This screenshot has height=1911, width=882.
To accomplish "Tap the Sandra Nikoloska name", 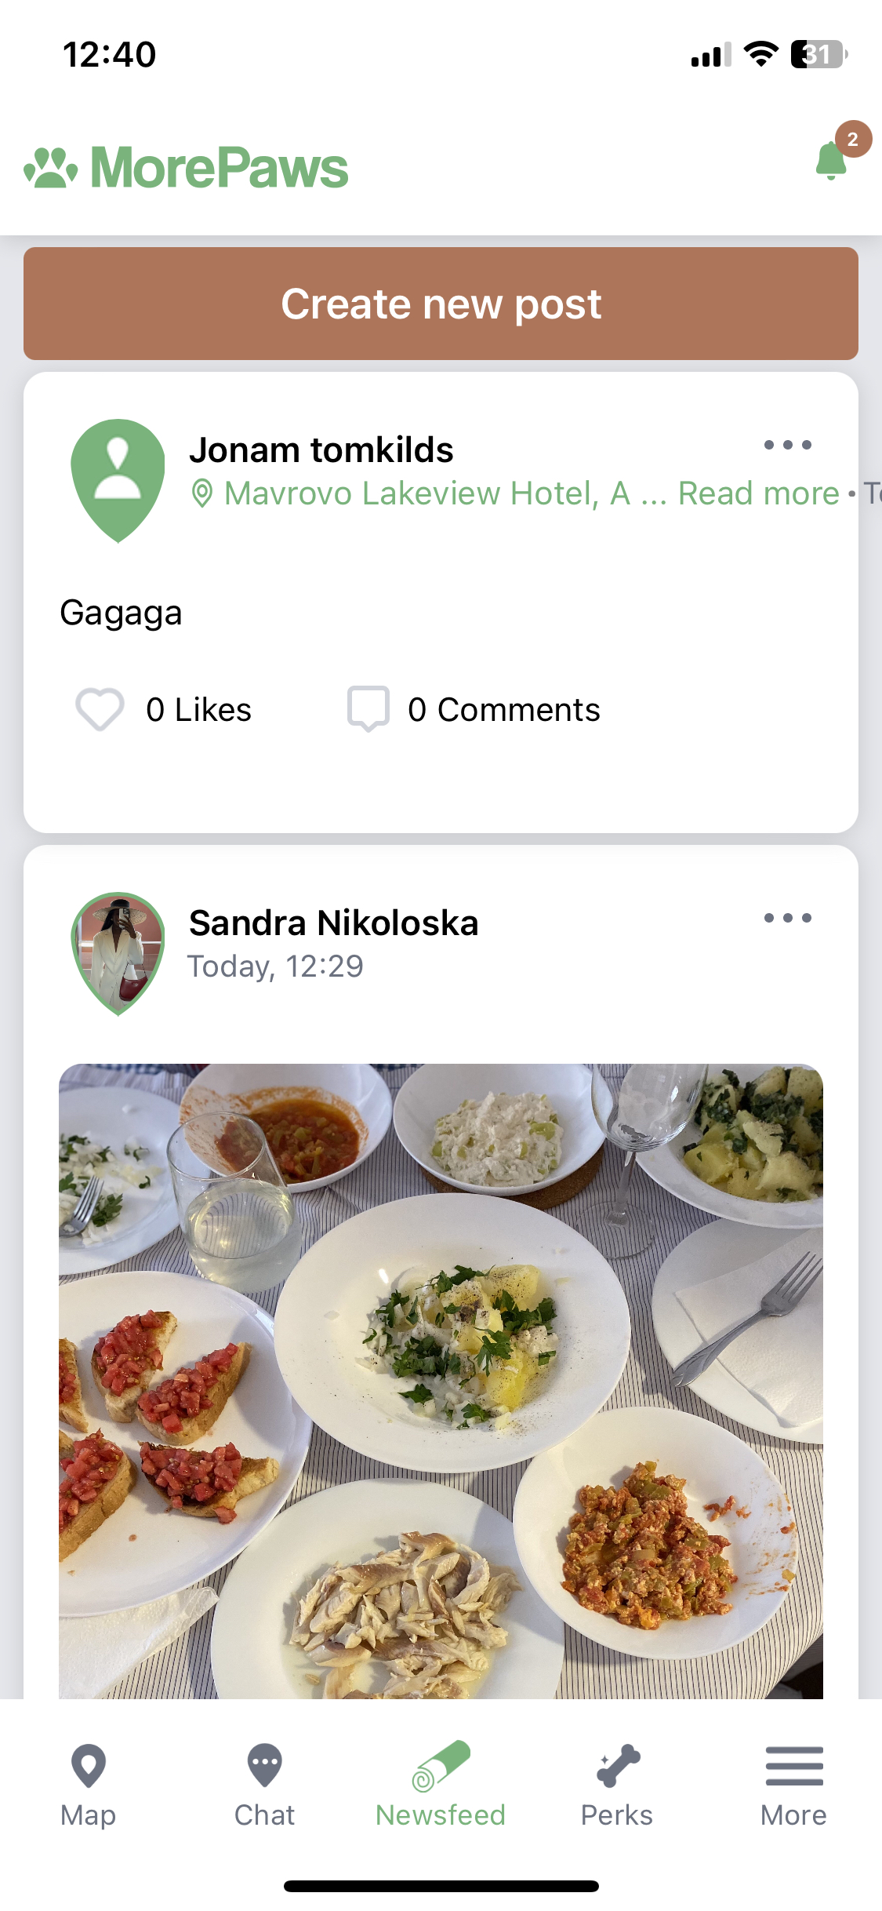I will tap(334, 923).
